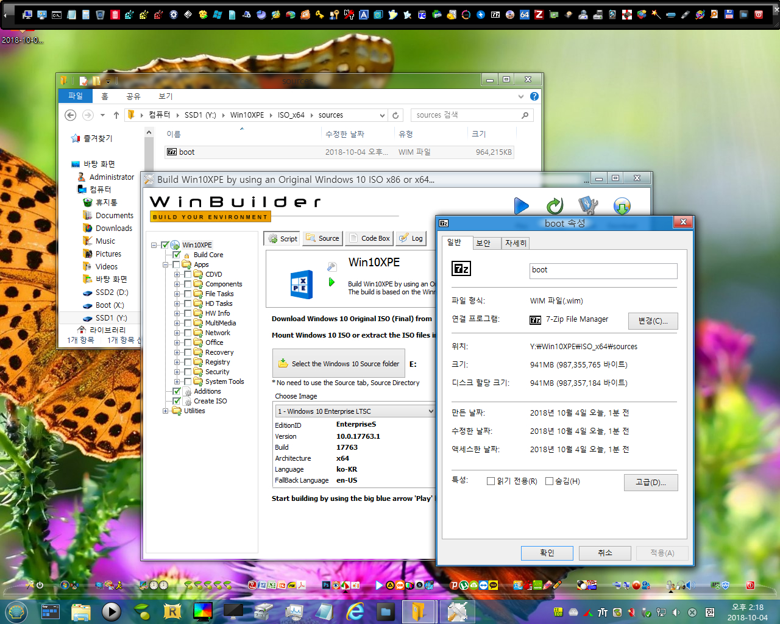Expand the Utilities tree node
This screenshot has width=780, height=624.
(166, 411)
